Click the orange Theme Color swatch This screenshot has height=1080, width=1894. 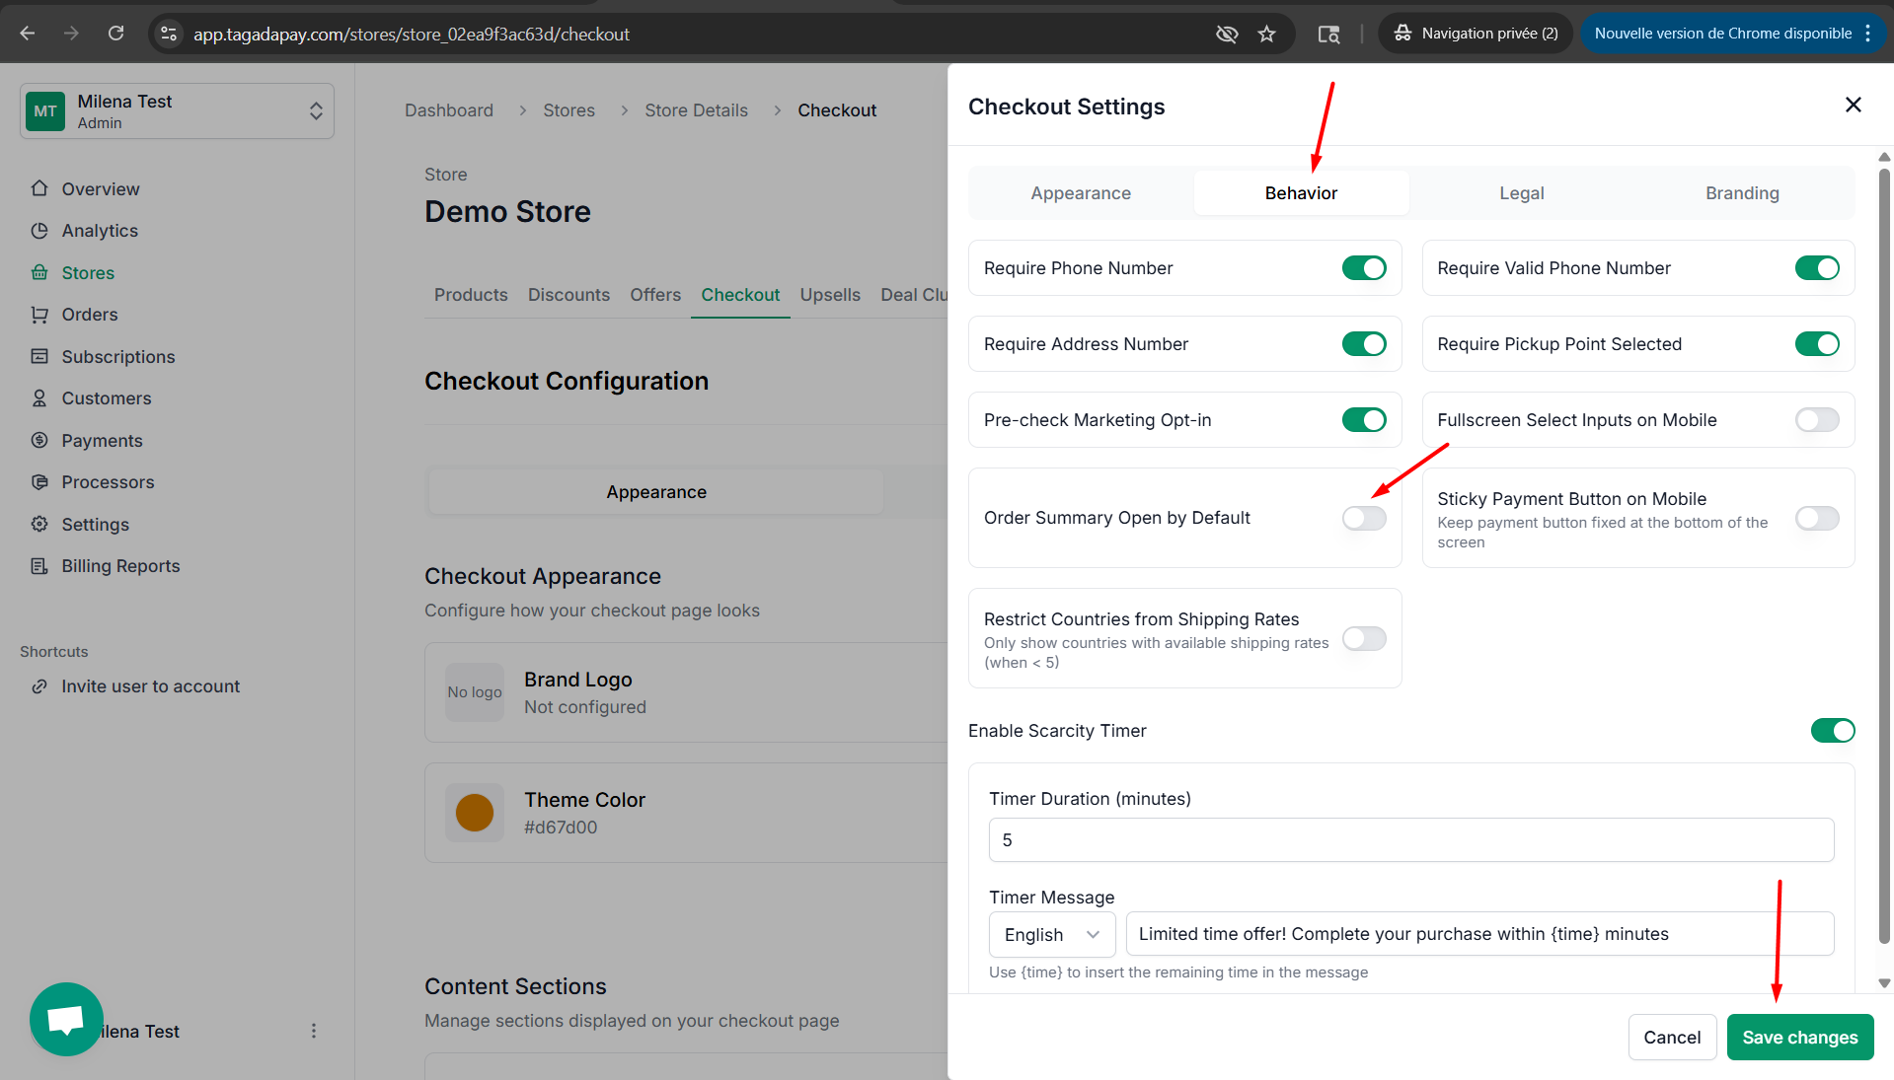coord(475,813)
